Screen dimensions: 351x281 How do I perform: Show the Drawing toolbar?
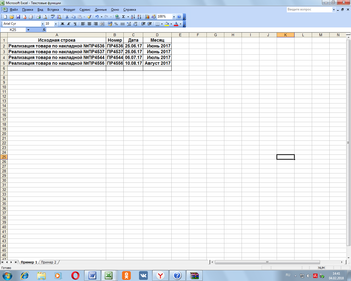tap(154, 17)
